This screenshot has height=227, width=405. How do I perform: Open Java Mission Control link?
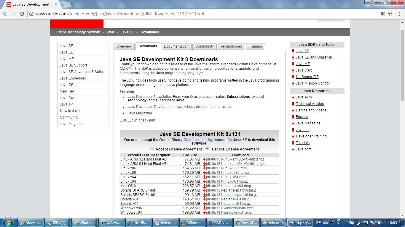[x=312, y=83]
